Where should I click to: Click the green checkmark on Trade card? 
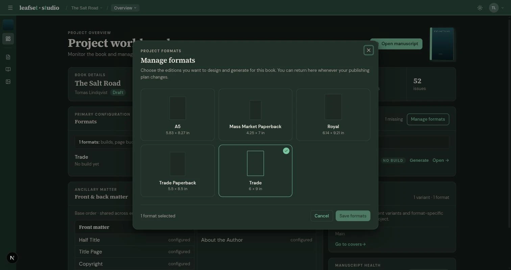pyautogui.click(x=286, y=151)
